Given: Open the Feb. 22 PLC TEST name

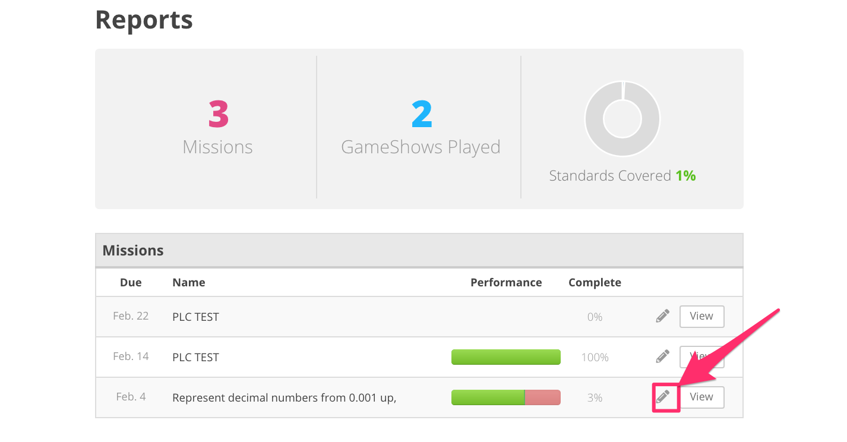Looking at the screenshot, I should coord(195,317).
